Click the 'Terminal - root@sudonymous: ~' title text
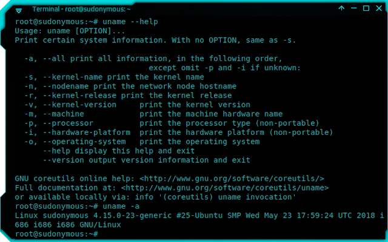Image resolution: width=388 pixels, height=242 pixels. [81, 10]
